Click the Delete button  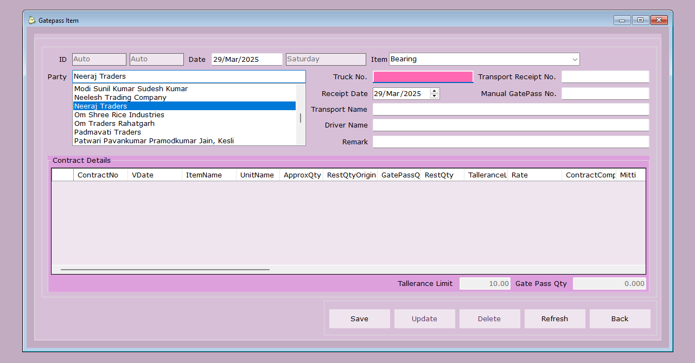point(489,319)
